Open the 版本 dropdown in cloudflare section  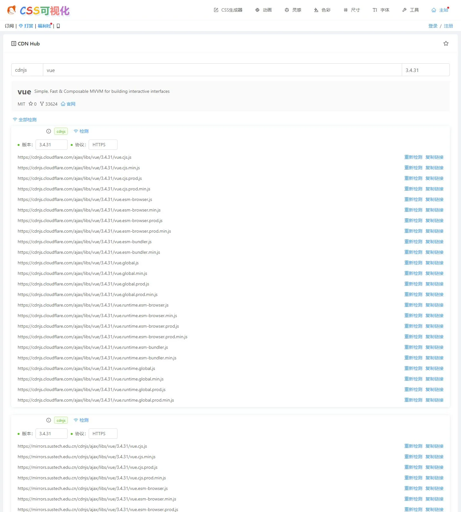[52, 145]
